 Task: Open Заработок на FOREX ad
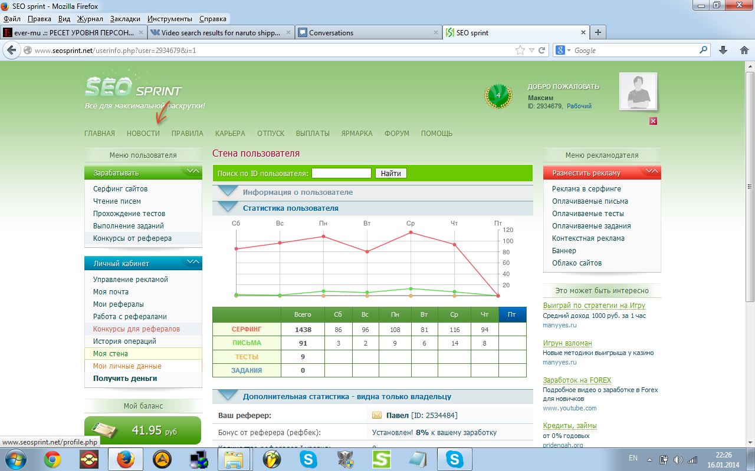(577, 380)
